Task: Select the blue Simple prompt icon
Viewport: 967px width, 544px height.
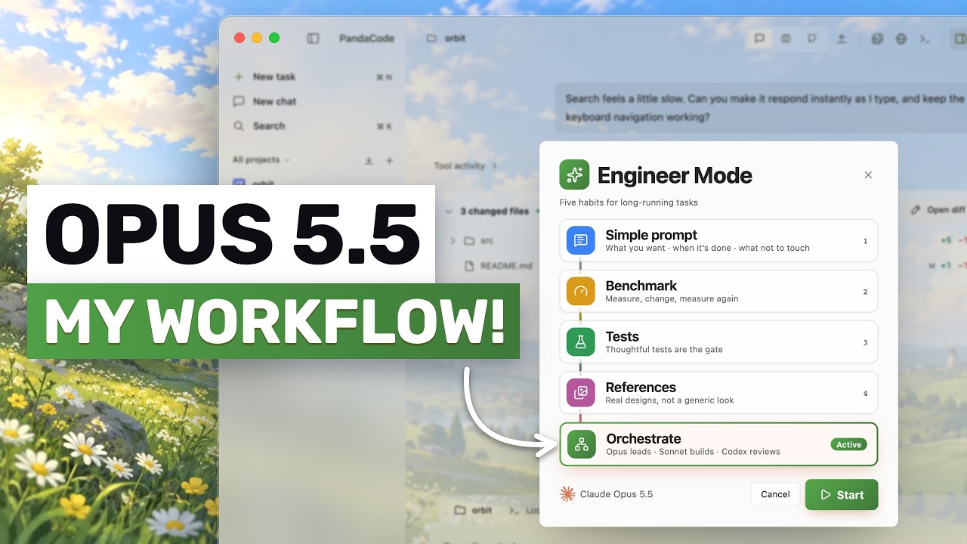Action: 581,240
